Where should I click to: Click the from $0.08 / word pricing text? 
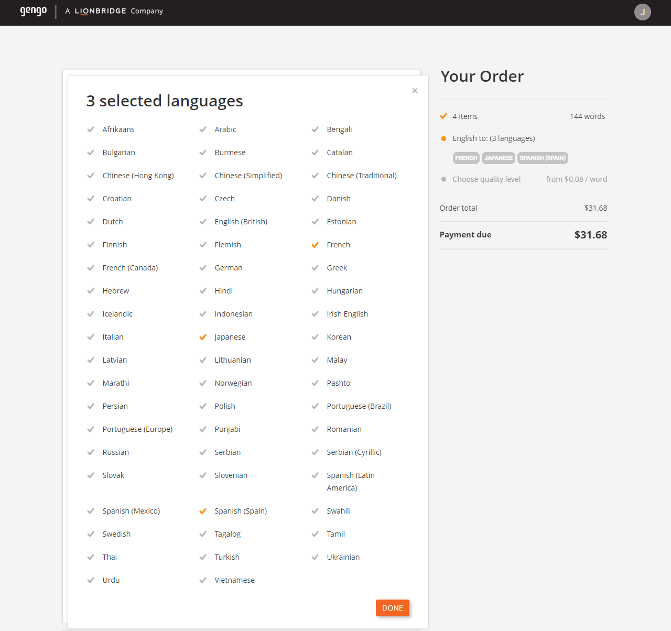click(577, 179)
